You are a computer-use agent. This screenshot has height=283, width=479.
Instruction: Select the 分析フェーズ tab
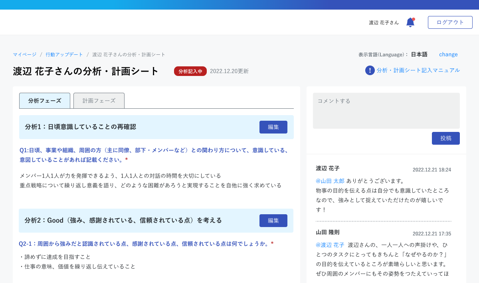pyautogui.click(x=45, y=101)
